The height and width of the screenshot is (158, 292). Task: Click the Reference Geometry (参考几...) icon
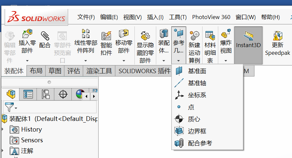(x=179, y=33)
